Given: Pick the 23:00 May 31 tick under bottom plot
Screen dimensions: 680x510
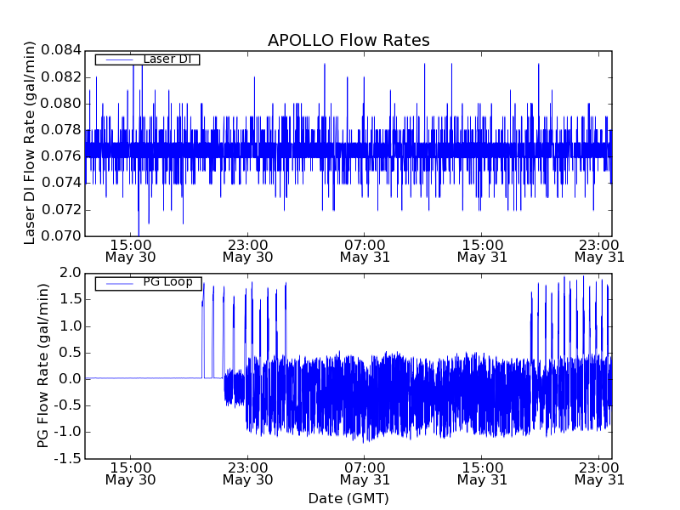Looking at the screenshot, I should [x=599, y=473].
